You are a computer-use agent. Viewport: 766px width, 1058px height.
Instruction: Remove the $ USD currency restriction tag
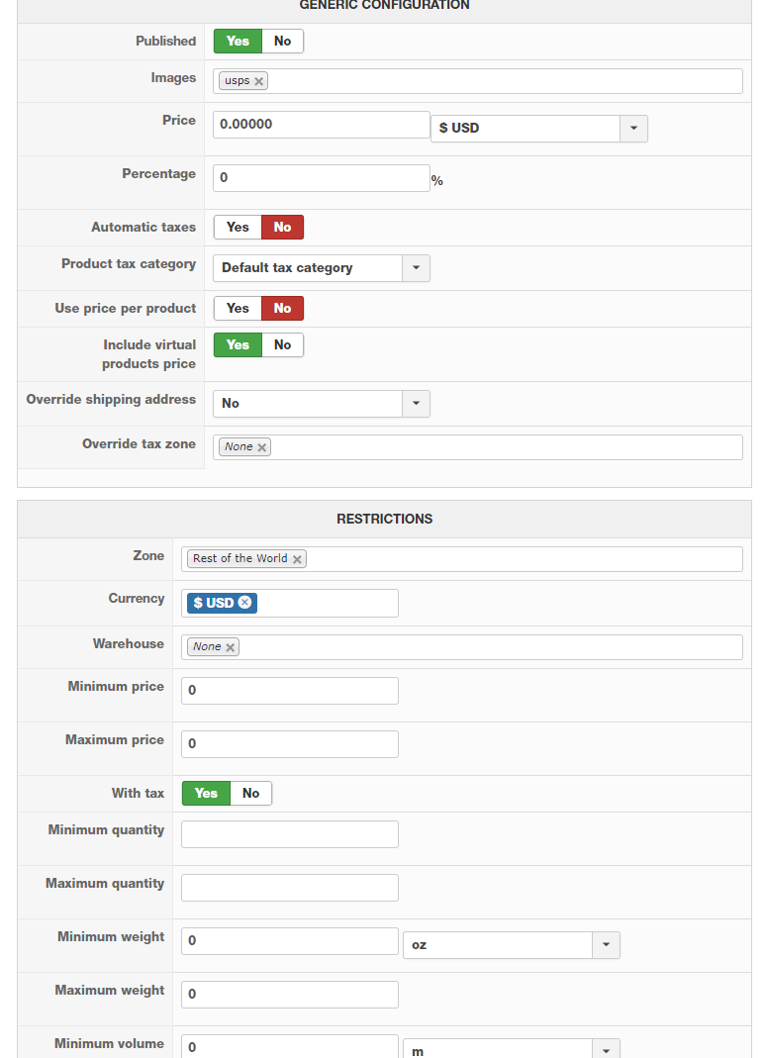[x=245, y=603]
